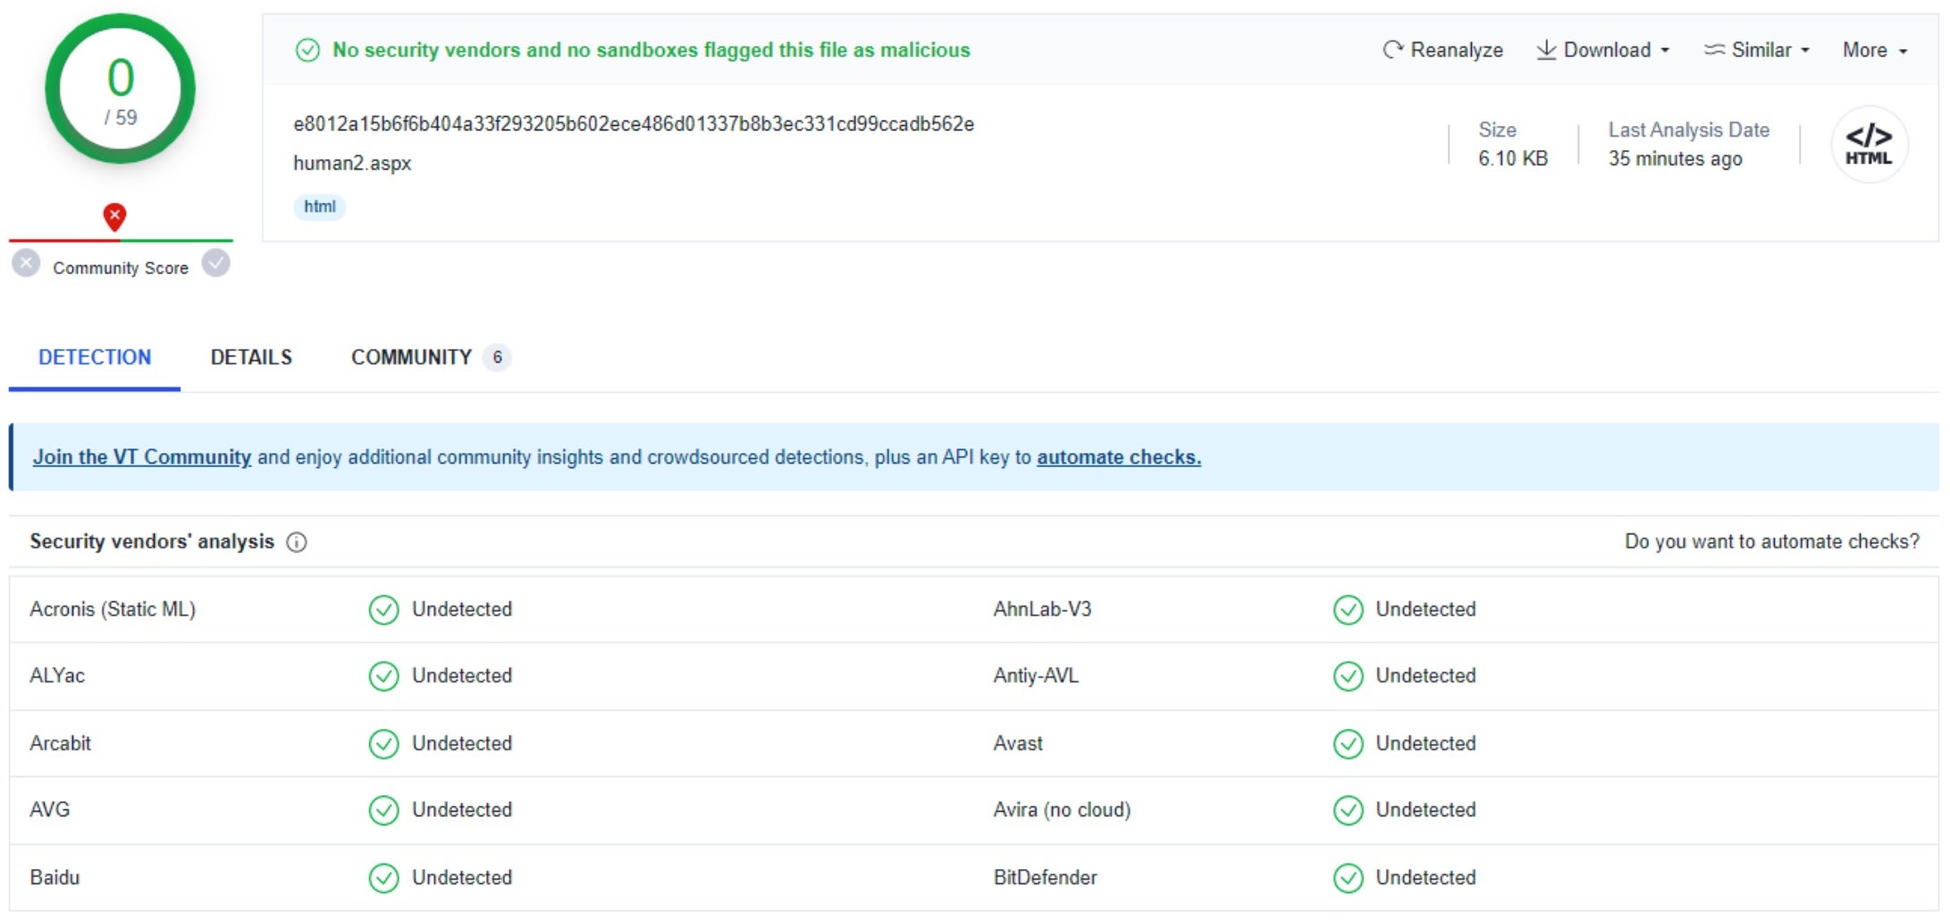This screenshot has width=1950, height=920.
Task: Switch to the DETAILS tab
Action: (x=251, y=357)
